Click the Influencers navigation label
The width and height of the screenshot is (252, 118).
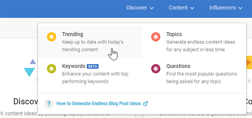coord(223,8)
